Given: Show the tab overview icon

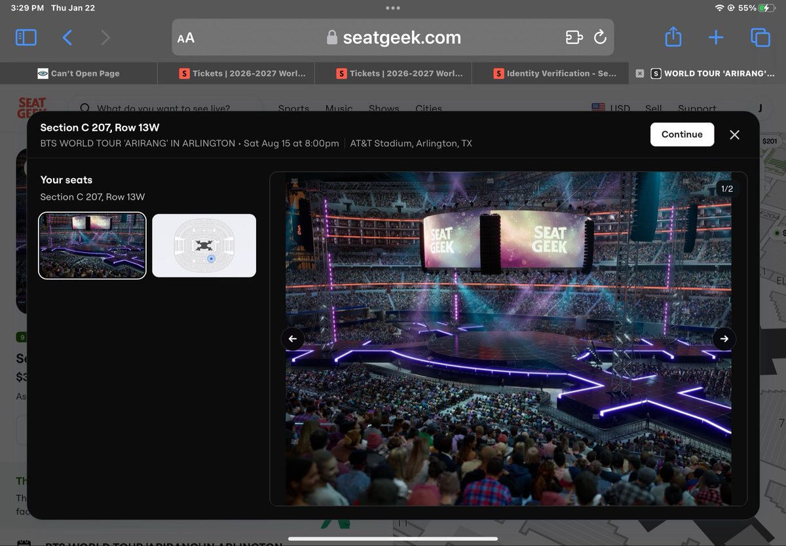Looking at the screenshot, I should click(x=760, y=37).
